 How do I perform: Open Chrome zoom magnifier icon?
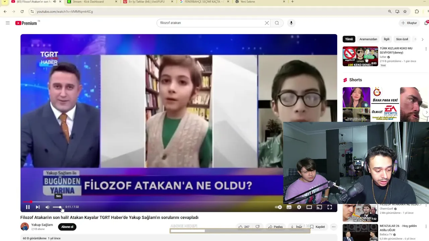tap(390, 11)
